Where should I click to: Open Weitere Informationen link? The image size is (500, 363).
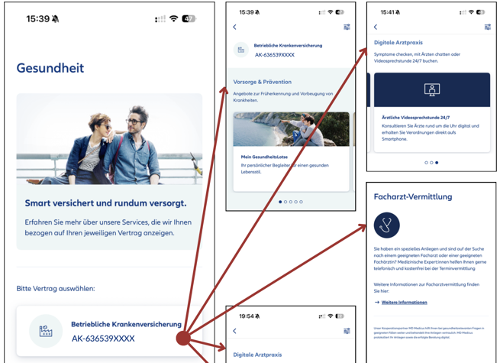click(404, 302)
